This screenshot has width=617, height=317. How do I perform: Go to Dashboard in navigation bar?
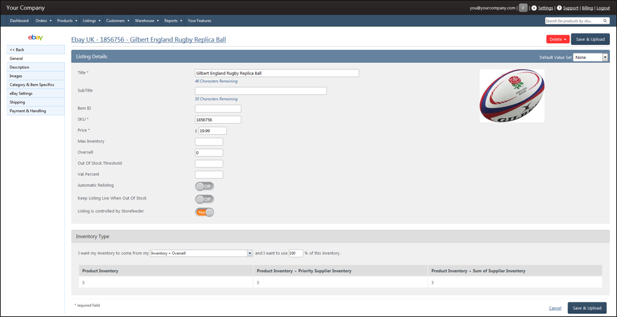click(x=19, y=21)
